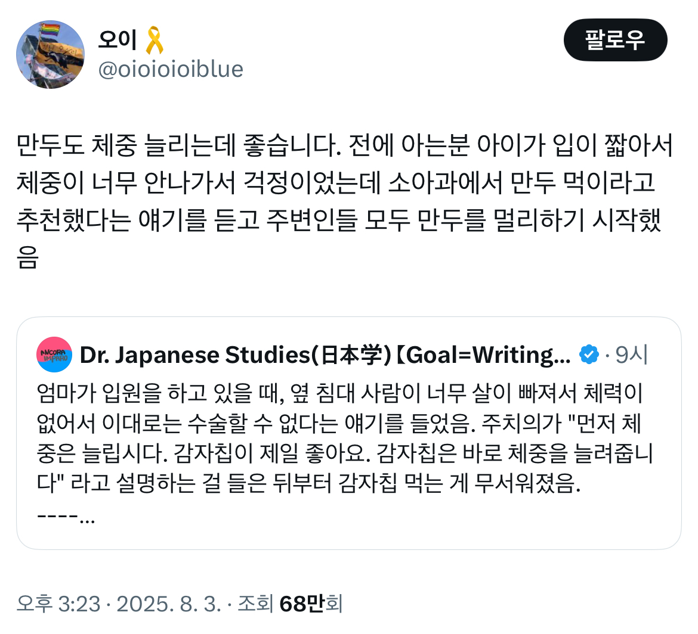The width and height of the screenshot is (698, 634).
Task: Click the blue verified badge on the quoted tweet
Action: (588, 353)
